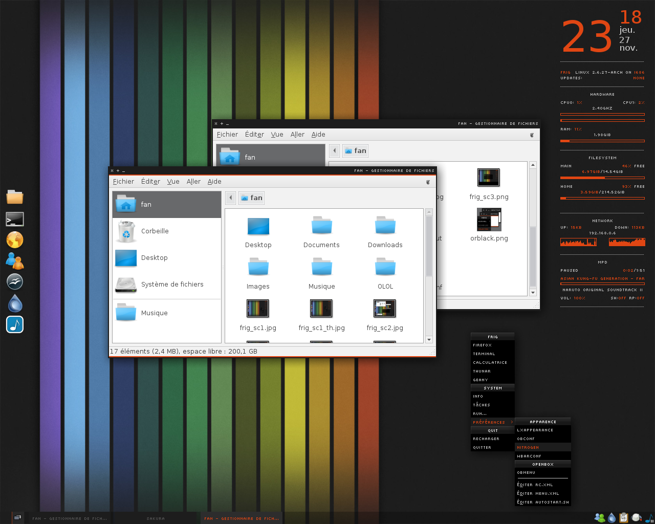Viewport: 655px width, 524px height.
Task: Select frig_sc2.jpg thumbnail
Action: (385, 315)
